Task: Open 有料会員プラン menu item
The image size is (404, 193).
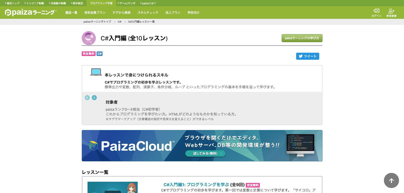Action: (95, 13)
